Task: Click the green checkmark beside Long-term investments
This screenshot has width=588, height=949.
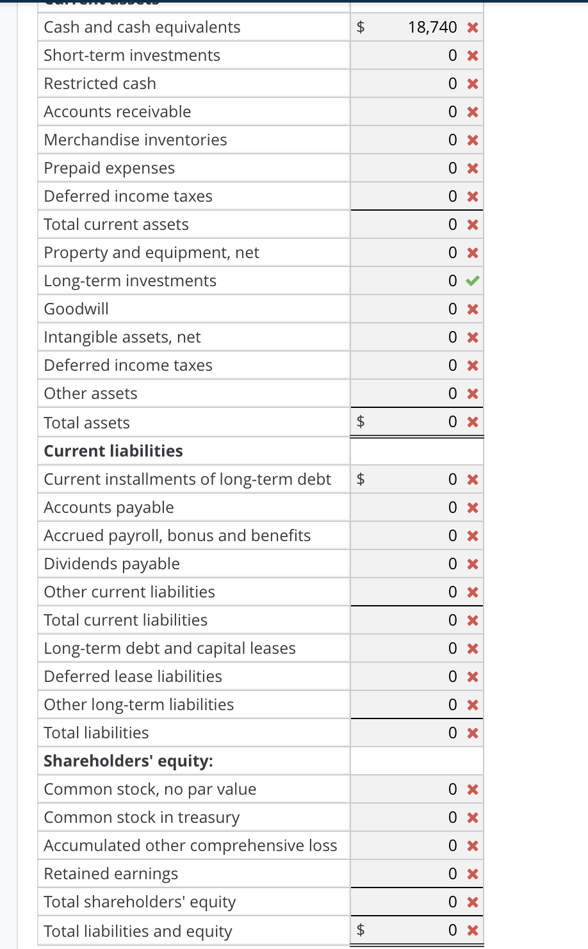Action: 472,280
